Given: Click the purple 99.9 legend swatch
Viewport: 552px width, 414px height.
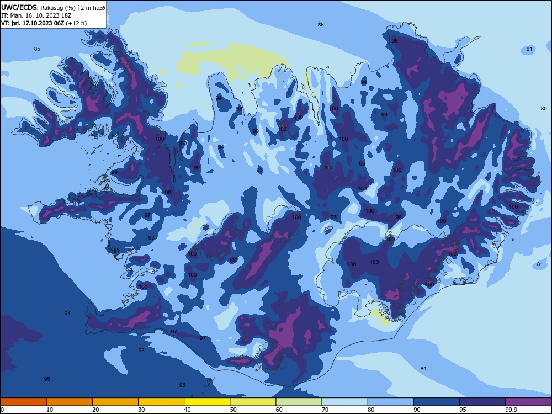Looking at the screenshot, I should (528, 402).
